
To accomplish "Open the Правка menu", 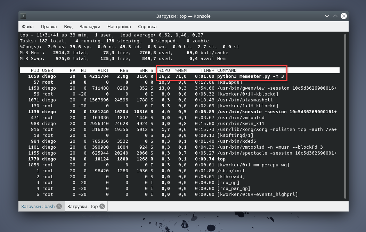I will tap(49, 26).
